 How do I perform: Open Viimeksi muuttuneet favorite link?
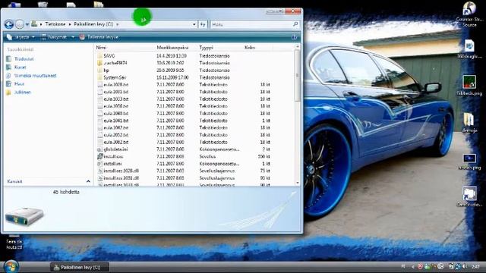tap(36, 76)
